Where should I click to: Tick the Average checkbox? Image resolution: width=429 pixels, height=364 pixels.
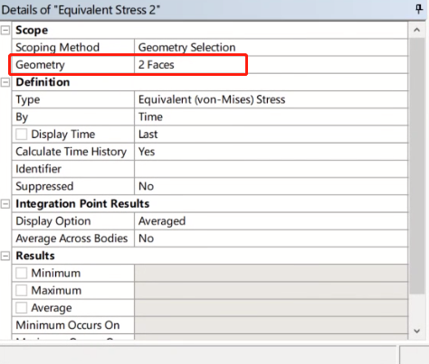coord(22,308)
